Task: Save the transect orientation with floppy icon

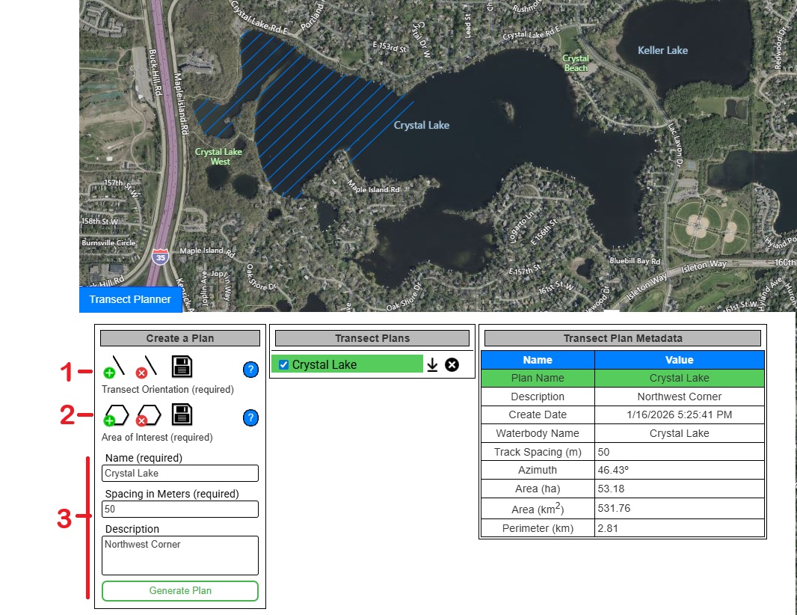Action: pyautogui.click(x=182, y=367)
